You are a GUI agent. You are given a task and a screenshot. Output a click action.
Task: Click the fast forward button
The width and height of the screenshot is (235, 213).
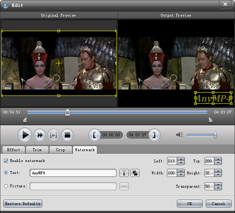[x=40, y=135]
